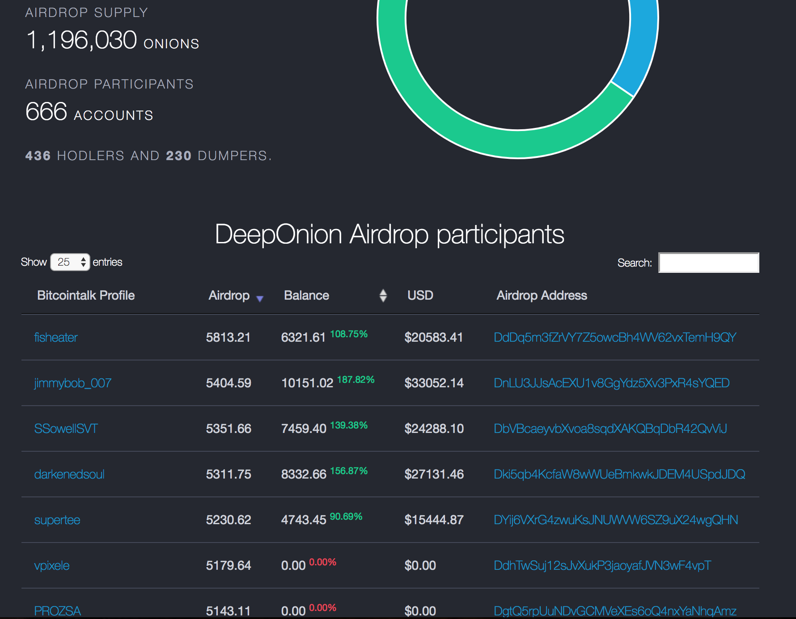Click airdrop amount 5311.75
Screen dimensions: 796x619
click(229, 475)
